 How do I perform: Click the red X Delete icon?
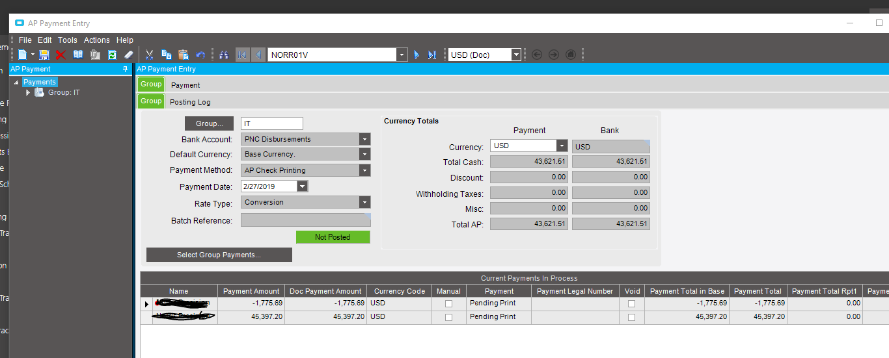[61, 55]
